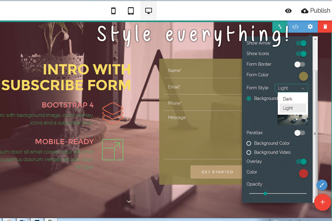Click the Publish button
Image resolution: width=332 pixels, height=221 pixels.
[316, 11]
